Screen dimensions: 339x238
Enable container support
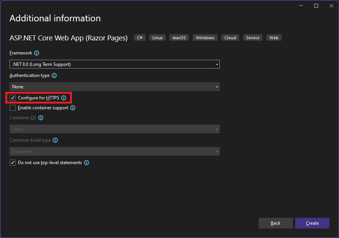(13, 108)
